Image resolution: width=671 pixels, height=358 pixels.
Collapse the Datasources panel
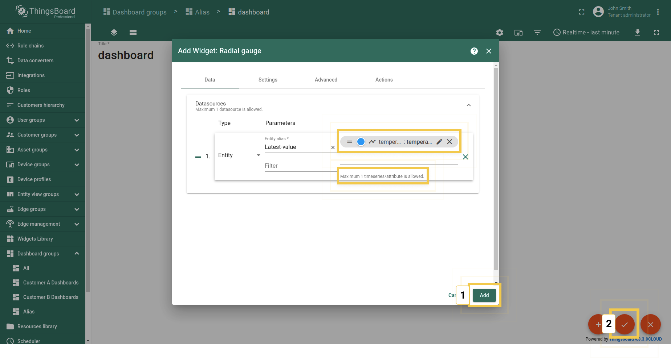(468, 105)
